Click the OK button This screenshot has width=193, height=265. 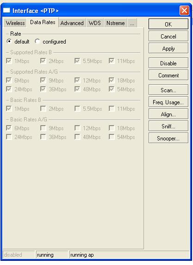click(168, 24)
